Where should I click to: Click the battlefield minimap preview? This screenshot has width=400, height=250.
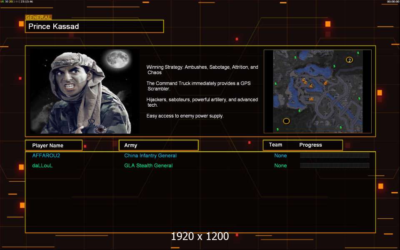tap(317, 91)
